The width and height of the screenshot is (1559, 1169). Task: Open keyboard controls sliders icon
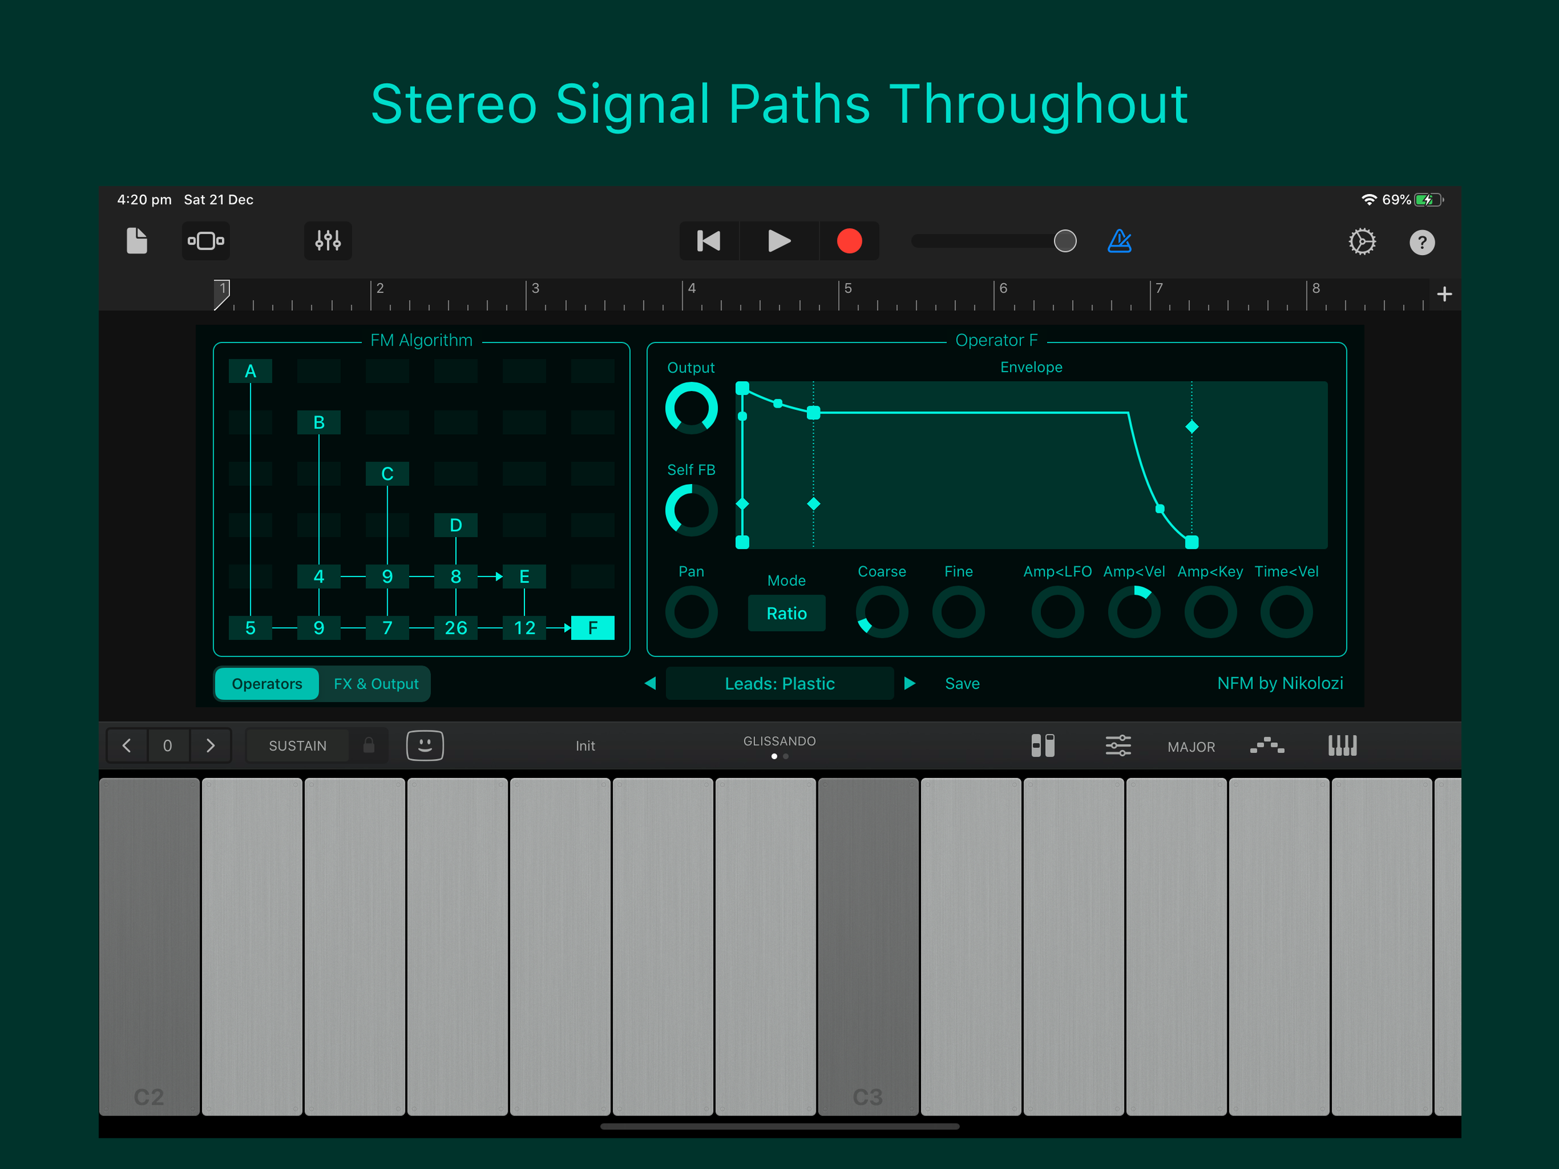point(1117,745)
